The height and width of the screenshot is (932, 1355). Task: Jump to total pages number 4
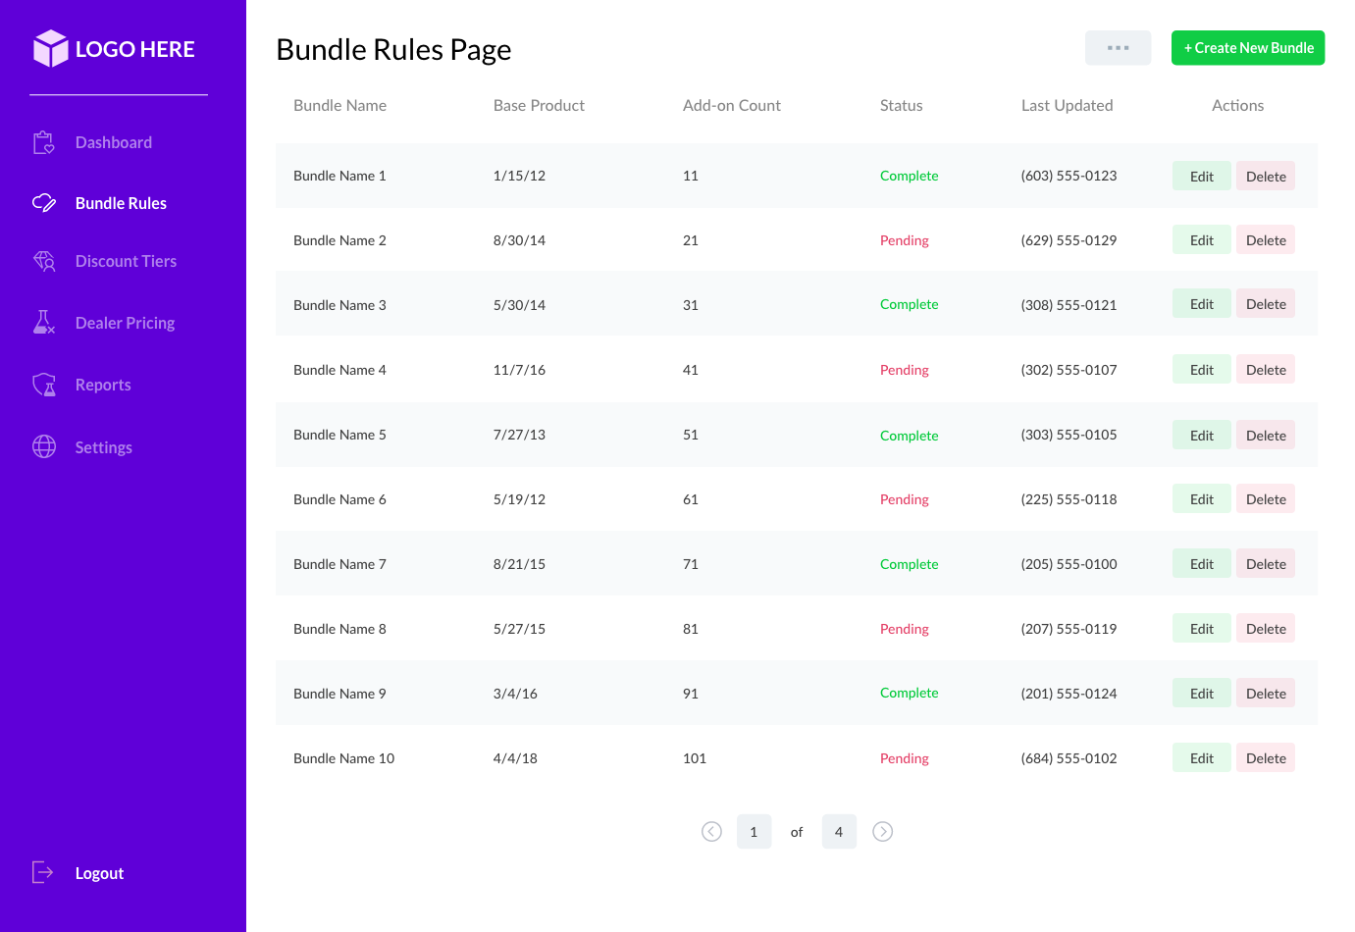coord(839,832)
